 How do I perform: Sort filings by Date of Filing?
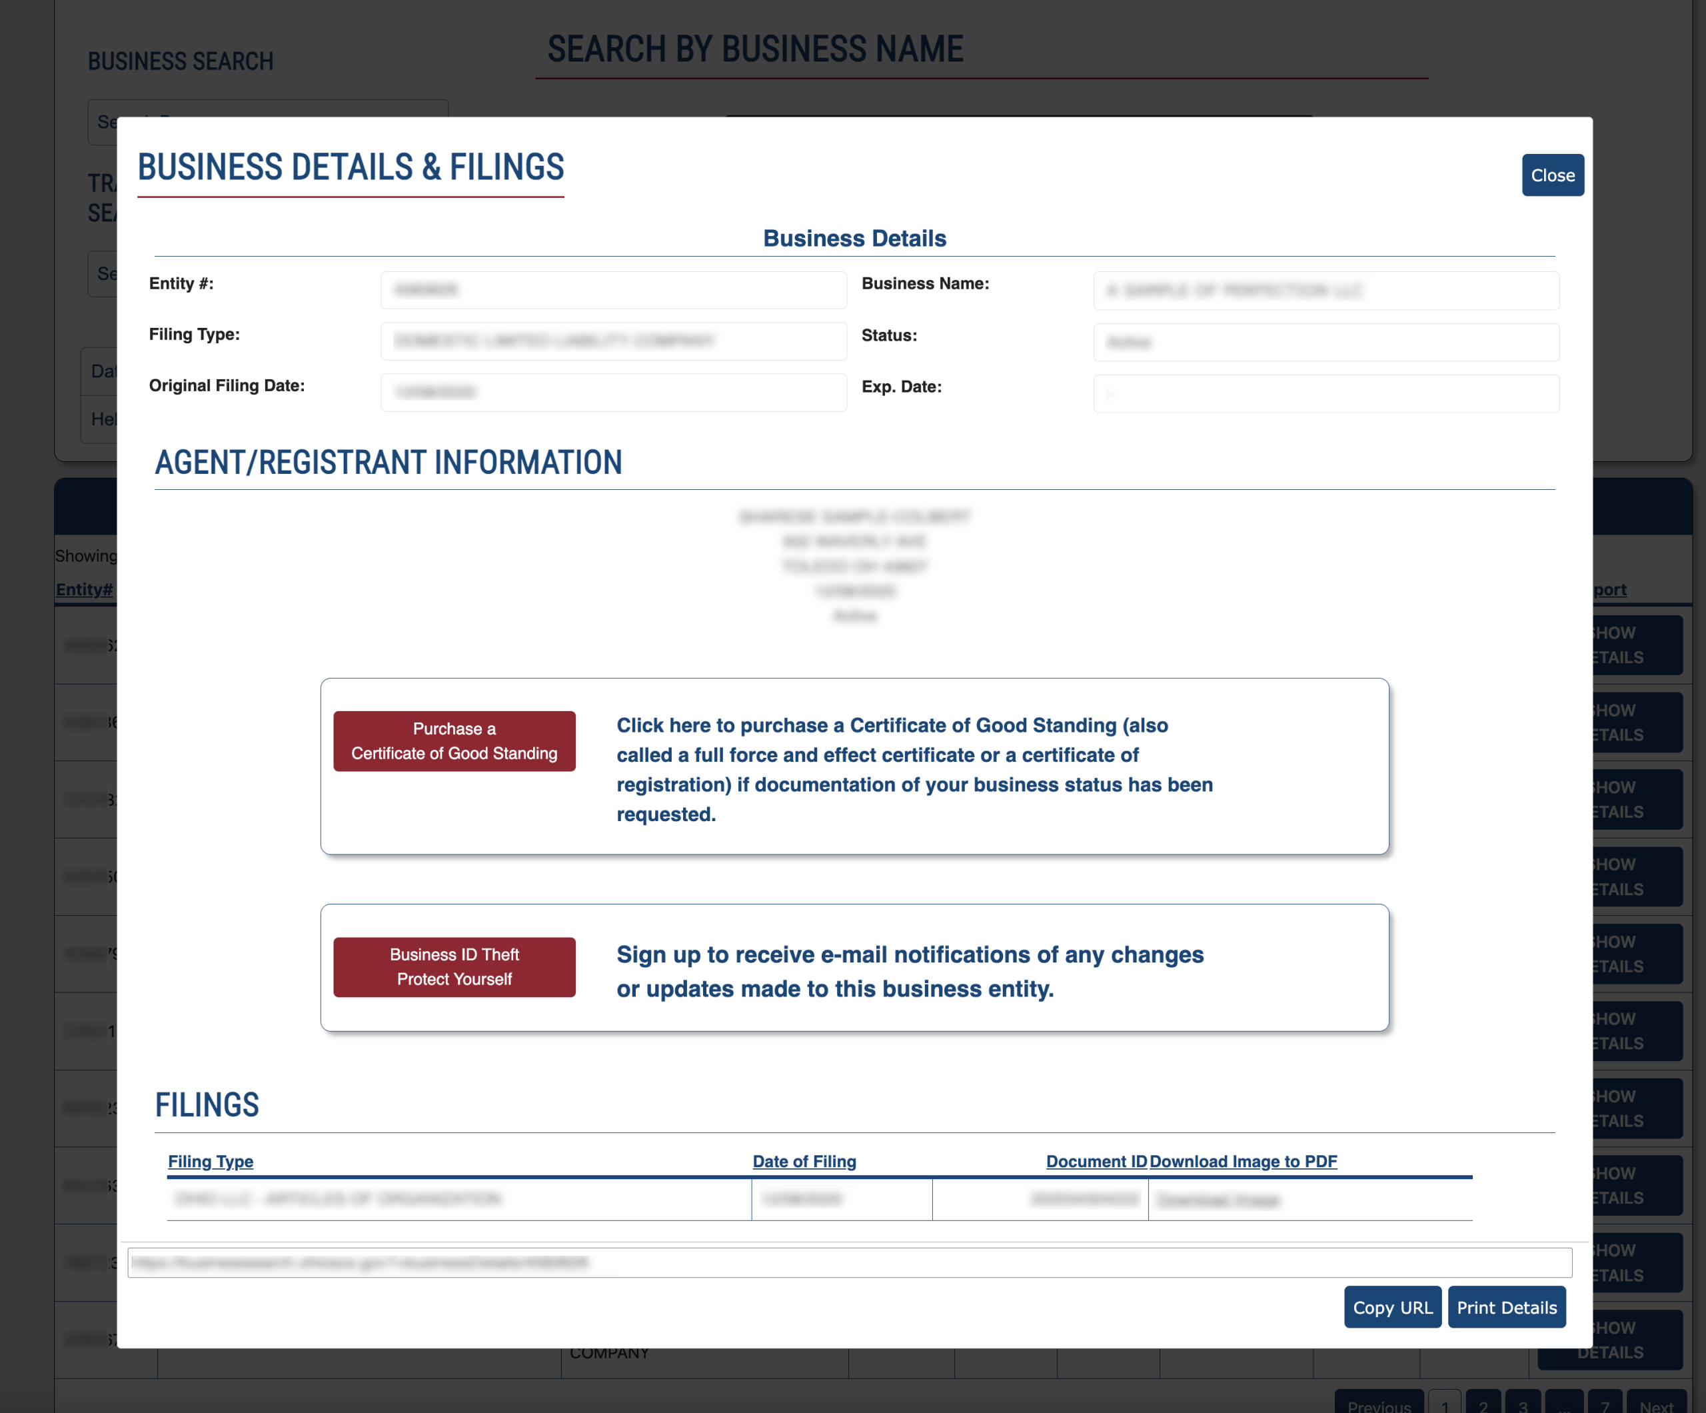tap(804, 1161)
